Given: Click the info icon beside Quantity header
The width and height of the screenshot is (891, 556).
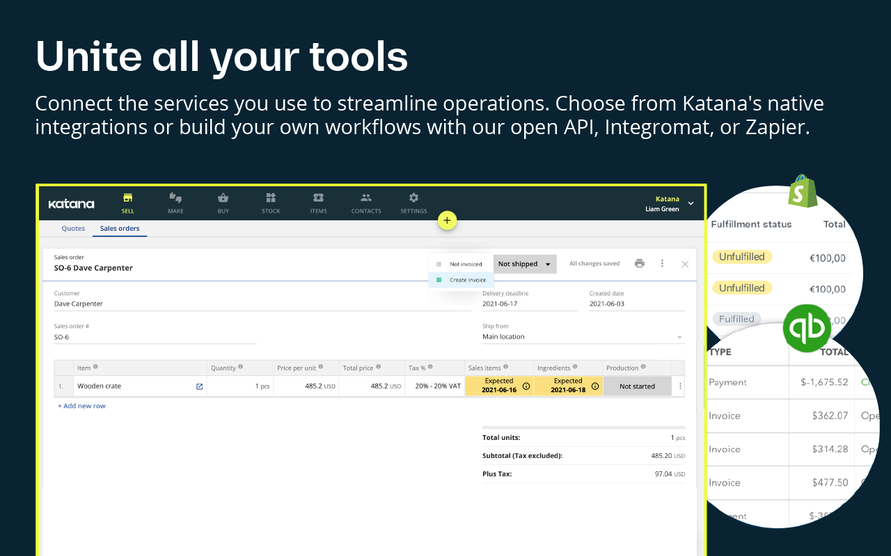Looking at the screenshot, I should [240, 367].
